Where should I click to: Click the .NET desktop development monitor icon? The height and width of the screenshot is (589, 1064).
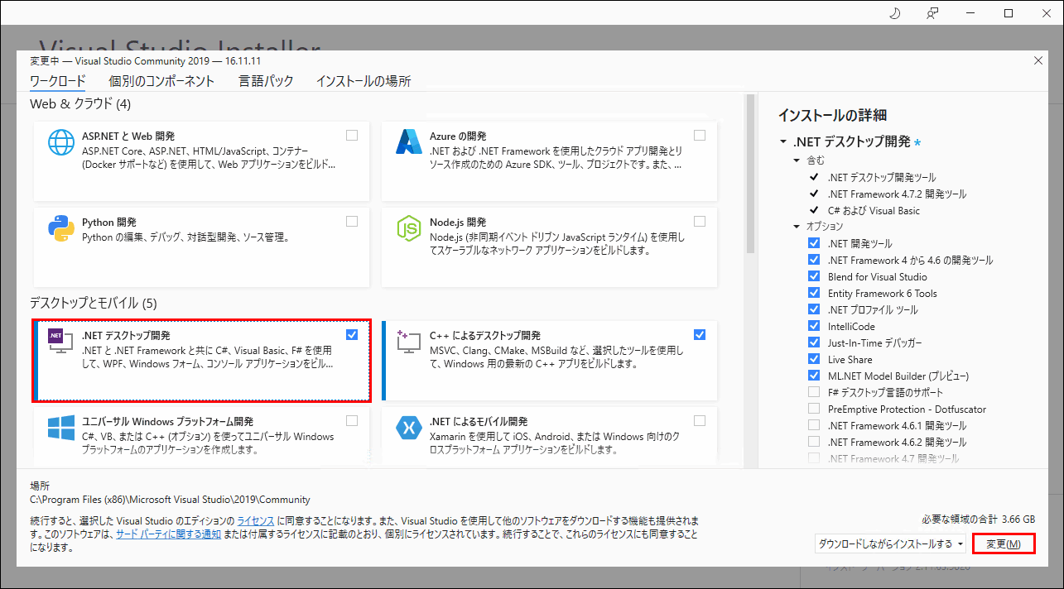click(61, 341)
